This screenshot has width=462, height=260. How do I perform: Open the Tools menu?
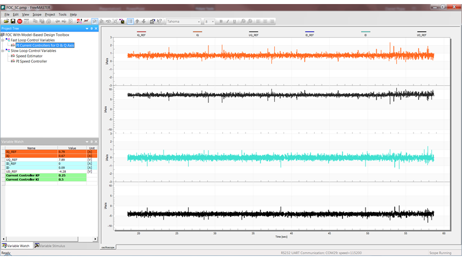[x=62, y=14]
